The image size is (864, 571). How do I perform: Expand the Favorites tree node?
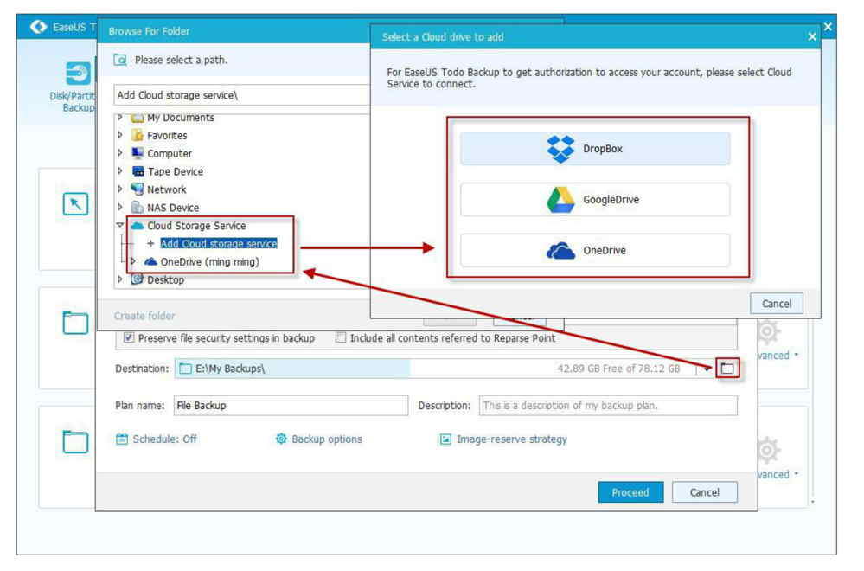click(x=119, y=135)
